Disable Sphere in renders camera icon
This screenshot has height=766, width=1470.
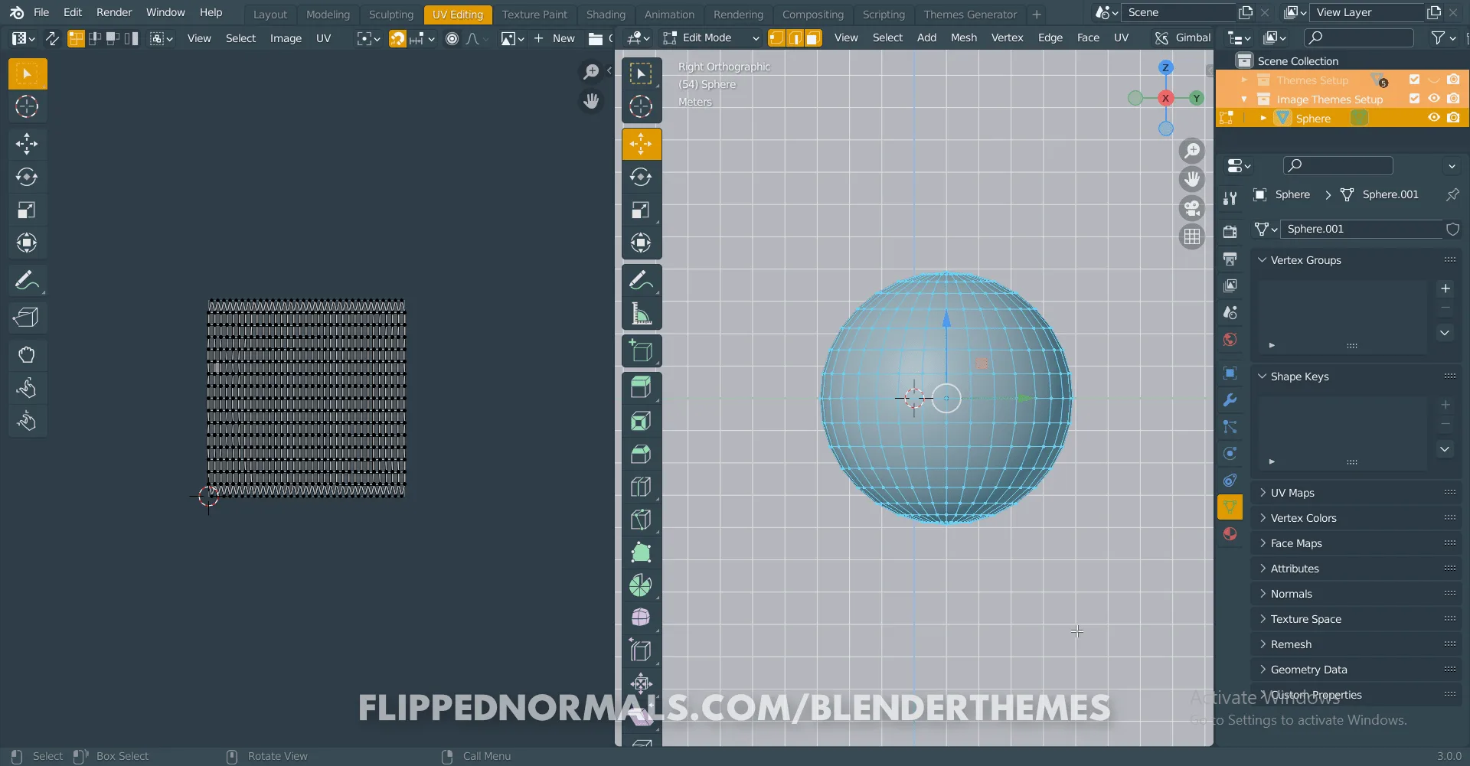pos(1453,118)
